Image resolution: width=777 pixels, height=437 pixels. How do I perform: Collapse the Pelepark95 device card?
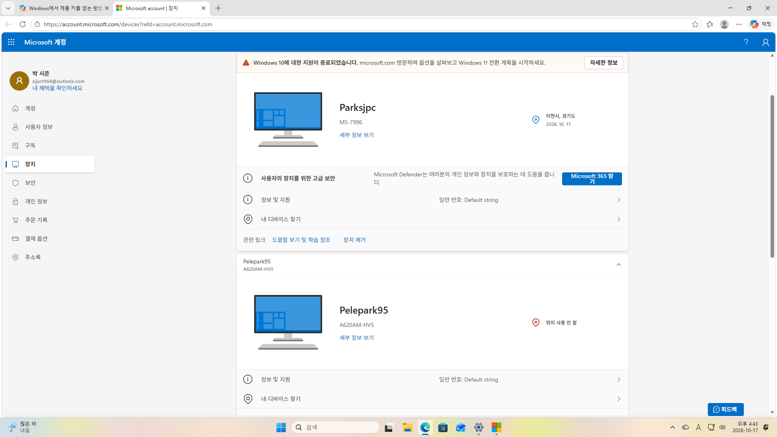[x=618, y=265]
